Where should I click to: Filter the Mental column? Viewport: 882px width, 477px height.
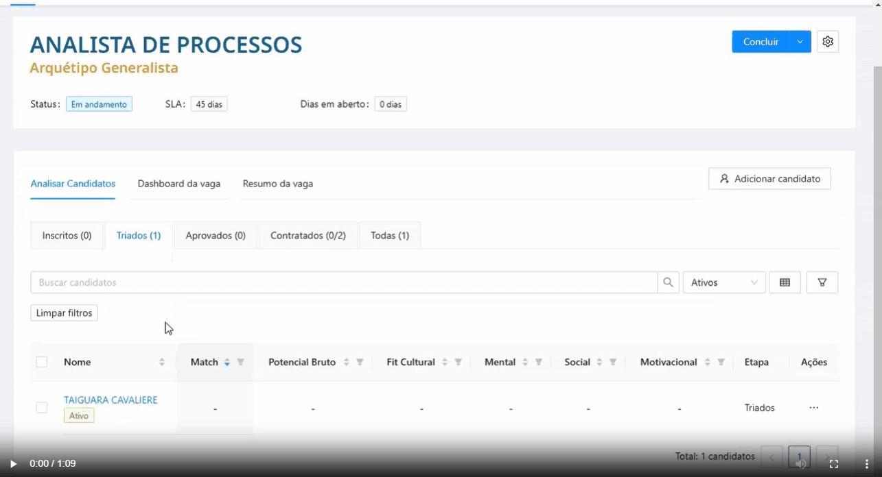click(539, 362)
